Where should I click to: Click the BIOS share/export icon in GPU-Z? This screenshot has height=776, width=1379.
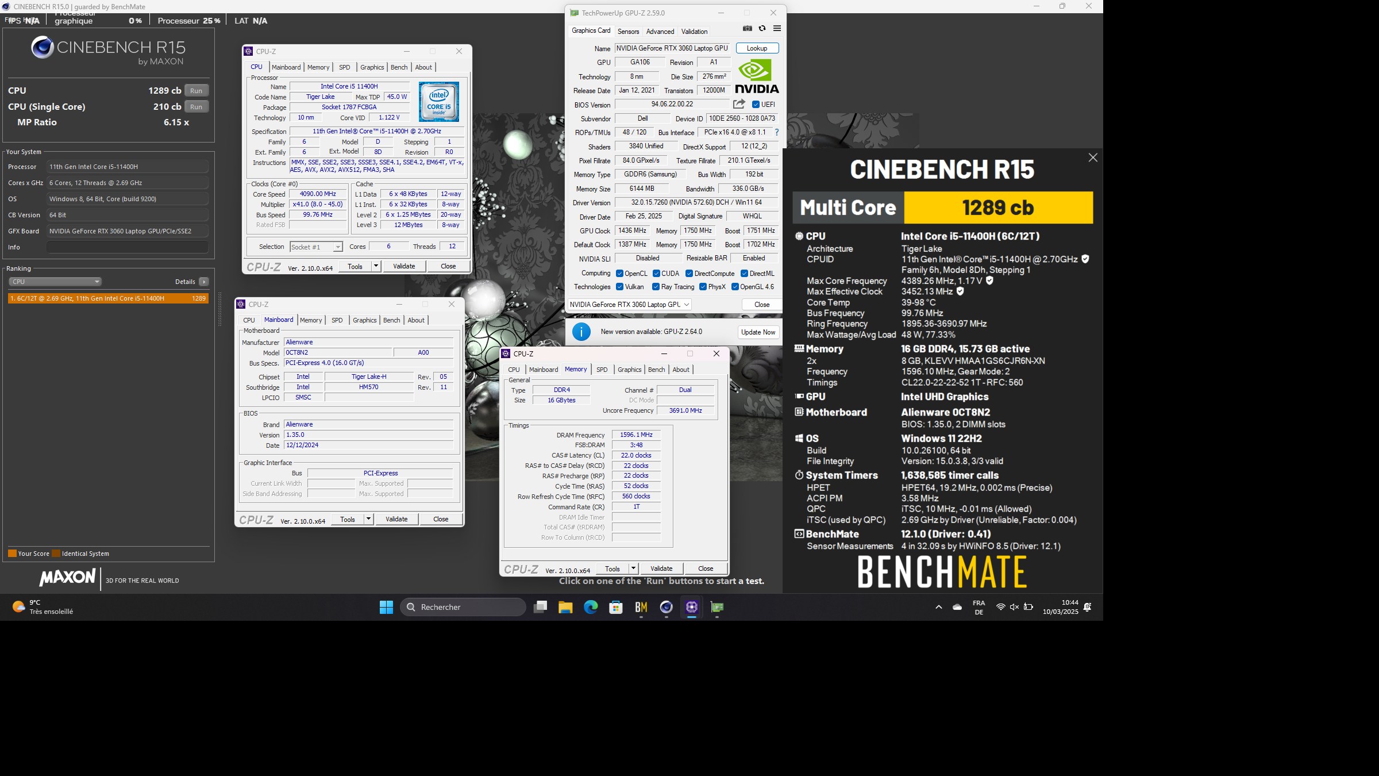(739, 104)
